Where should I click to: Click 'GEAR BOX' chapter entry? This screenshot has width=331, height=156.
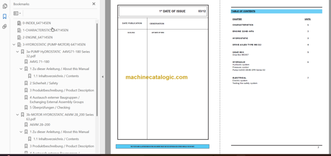238,52
